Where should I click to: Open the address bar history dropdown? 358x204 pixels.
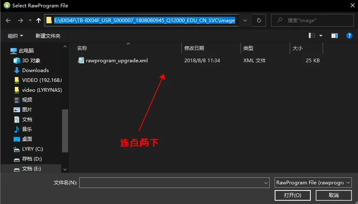245,20
